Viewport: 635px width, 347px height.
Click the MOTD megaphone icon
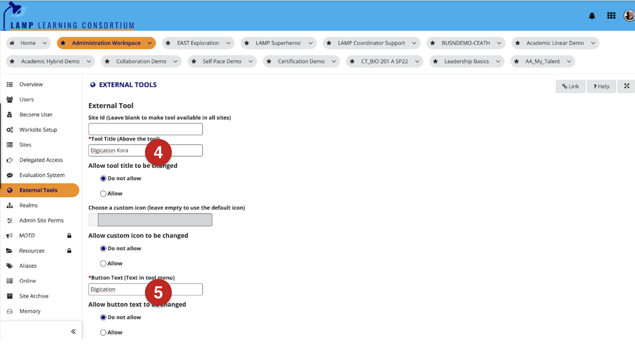pos(10,236)
